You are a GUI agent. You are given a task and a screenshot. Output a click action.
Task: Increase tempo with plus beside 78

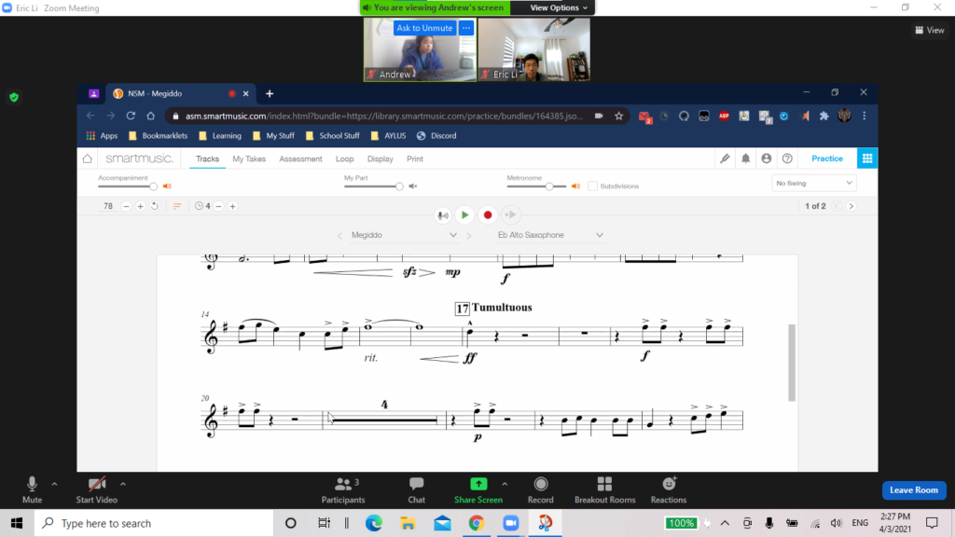click(140, 206)
